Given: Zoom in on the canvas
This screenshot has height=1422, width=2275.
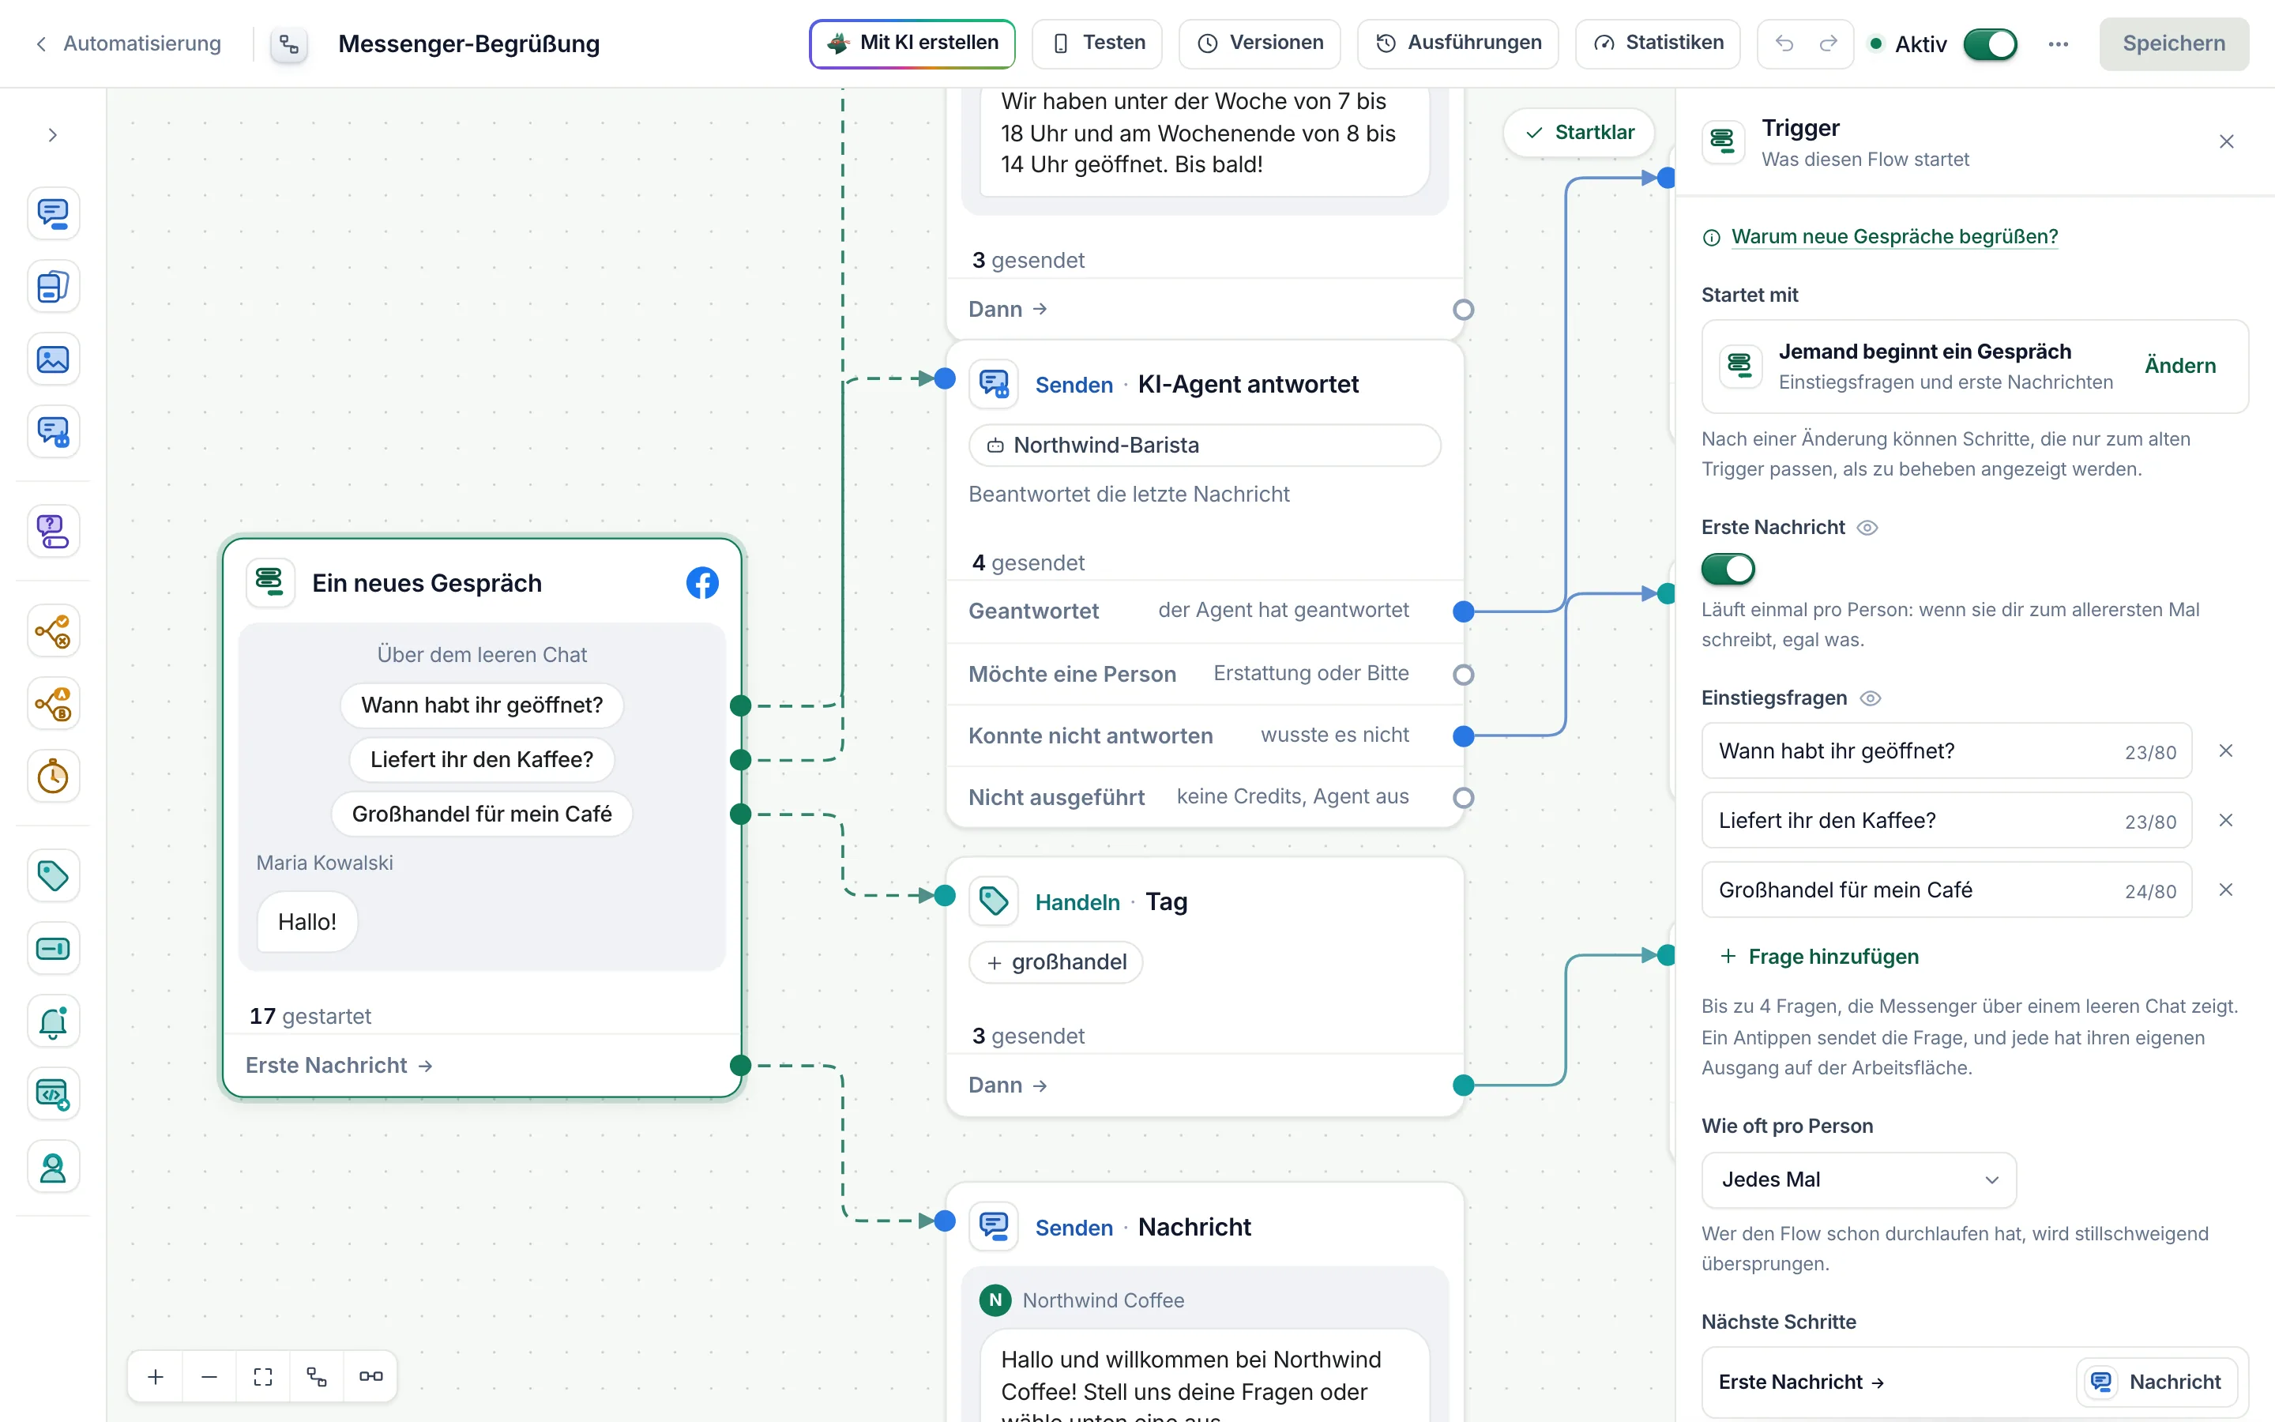Looking at the screenshot, I should pos(155,1377).
